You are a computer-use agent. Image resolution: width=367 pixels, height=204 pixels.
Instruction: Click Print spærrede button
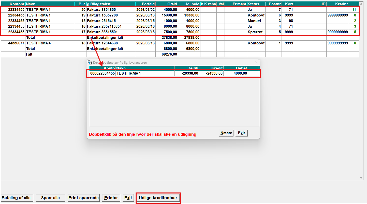point(83,198)
